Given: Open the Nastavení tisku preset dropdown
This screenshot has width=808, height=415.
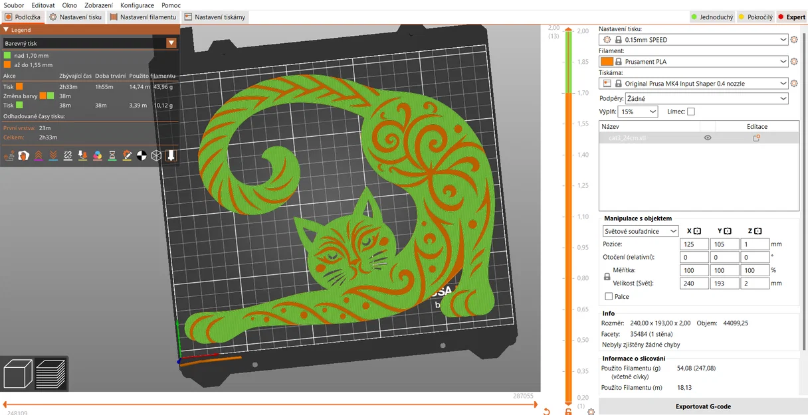Looking at the screenshot, I should (x=694, y=40).
